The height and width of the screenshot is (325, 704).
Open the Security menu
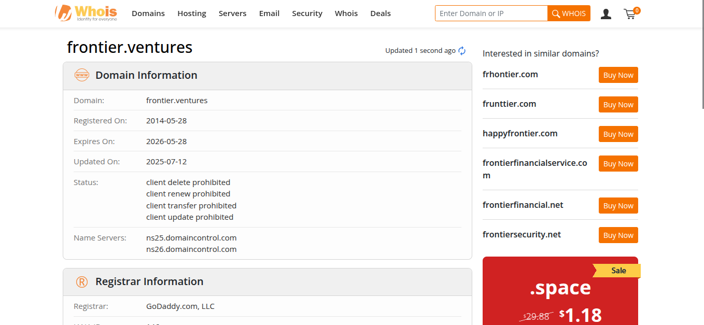[x=307, y=13]
